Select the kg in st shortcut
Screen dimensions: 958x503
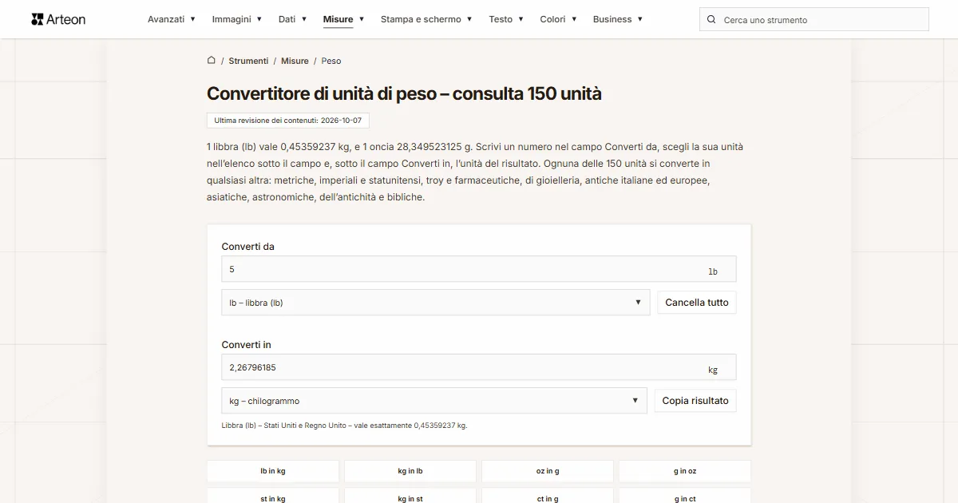pos(410,496)
